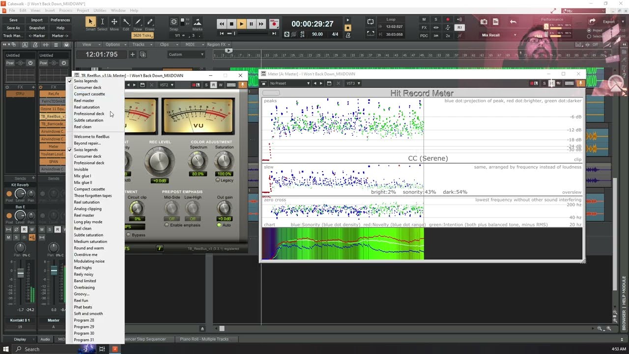Start recording with the record button
Screen dimensions: 629x354
[x=274, y=24]
